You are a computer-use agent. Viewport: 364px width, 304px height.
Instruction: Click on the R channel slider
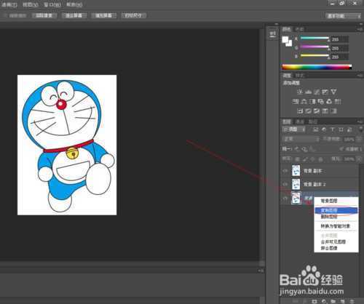[x=314, y=38]
